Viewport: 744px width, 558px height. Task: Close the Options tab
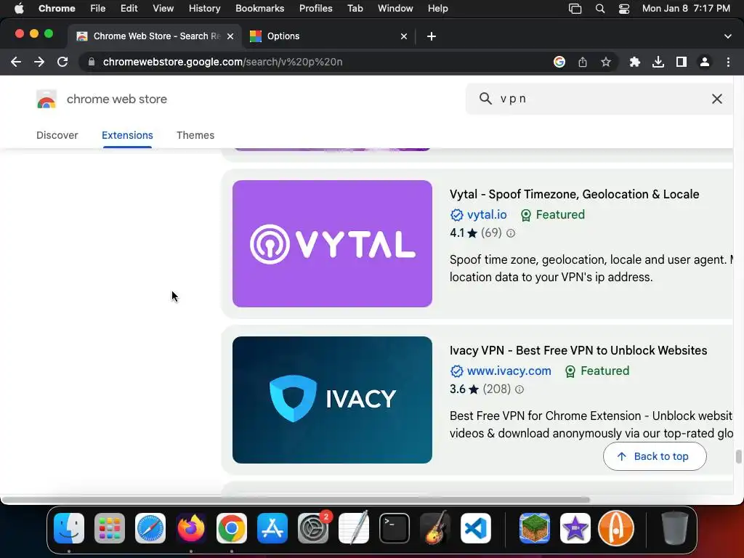(404, 36)
